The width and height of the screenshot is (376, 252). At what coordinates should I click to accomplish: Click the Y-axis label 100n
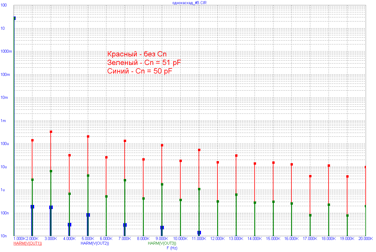[x=4, y=213]
